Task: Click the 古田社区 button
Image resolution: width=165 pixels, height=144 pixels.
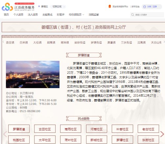Action: (45, 129)
